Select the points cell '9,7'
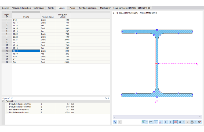The height and width of the screenshot is (132, 204). tap(26, 59)
